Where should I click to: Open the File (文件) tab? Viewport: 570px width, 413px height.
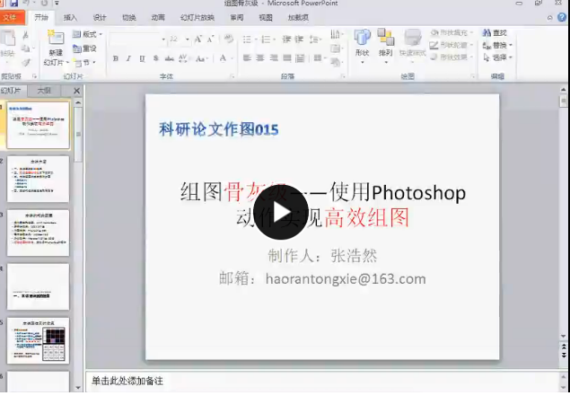click(12, 17)
